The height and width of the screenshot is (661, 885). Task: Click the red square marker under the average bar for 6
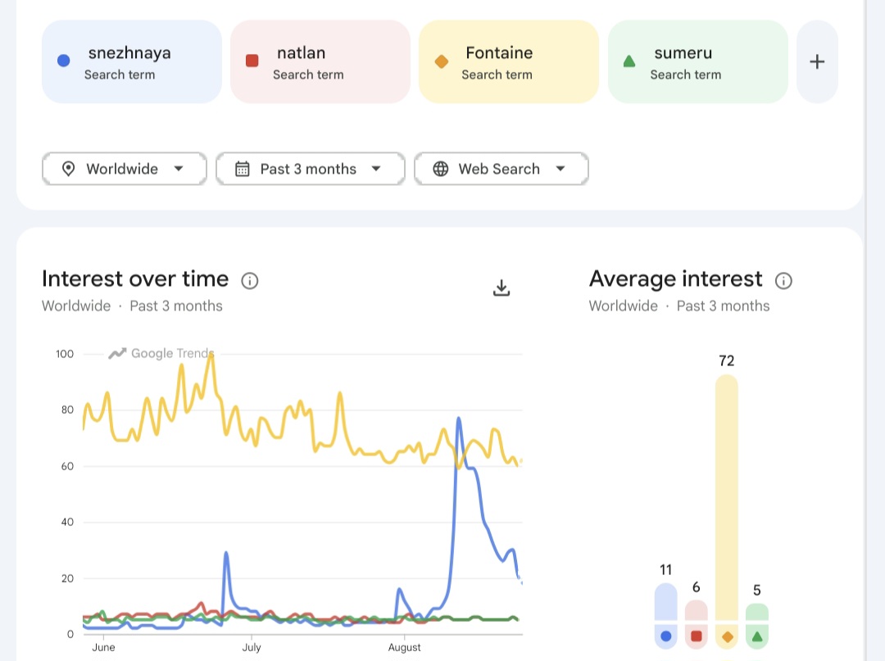697,636
